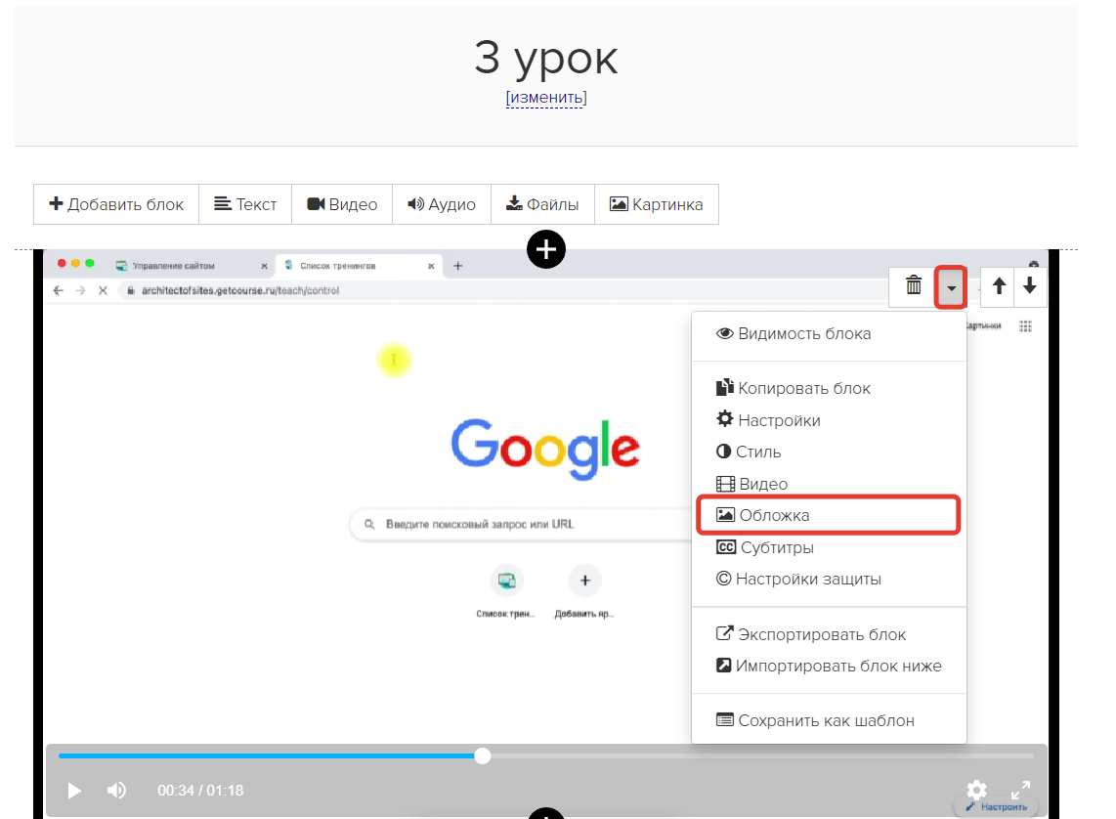Screen dimensions: 1116x819
Task: Click Добавить блок button
Action: 116,204
